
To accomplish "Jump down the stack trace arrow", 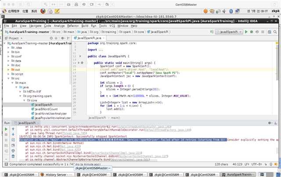I will click(x=13, y=134).
